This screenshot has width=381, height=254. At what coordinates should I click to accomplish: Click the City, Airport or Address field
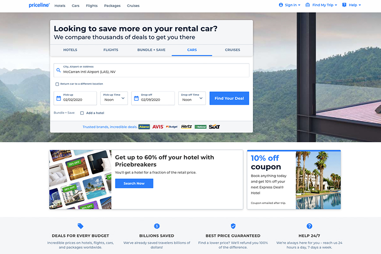[152, 70]
